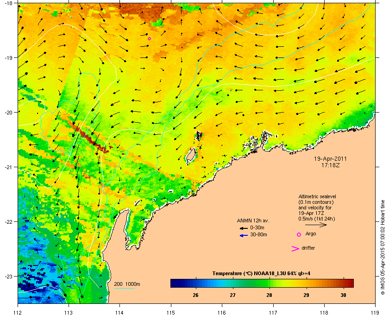This screenshot has width=389, height=315.
Task: Click the colorbar tick label 30
Action: [343, 295]
